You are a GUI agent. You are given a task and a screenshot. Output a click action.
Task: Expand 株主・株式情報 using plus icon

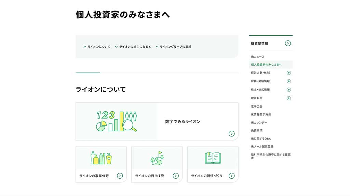pyautogui.click(x=288, y=90)
